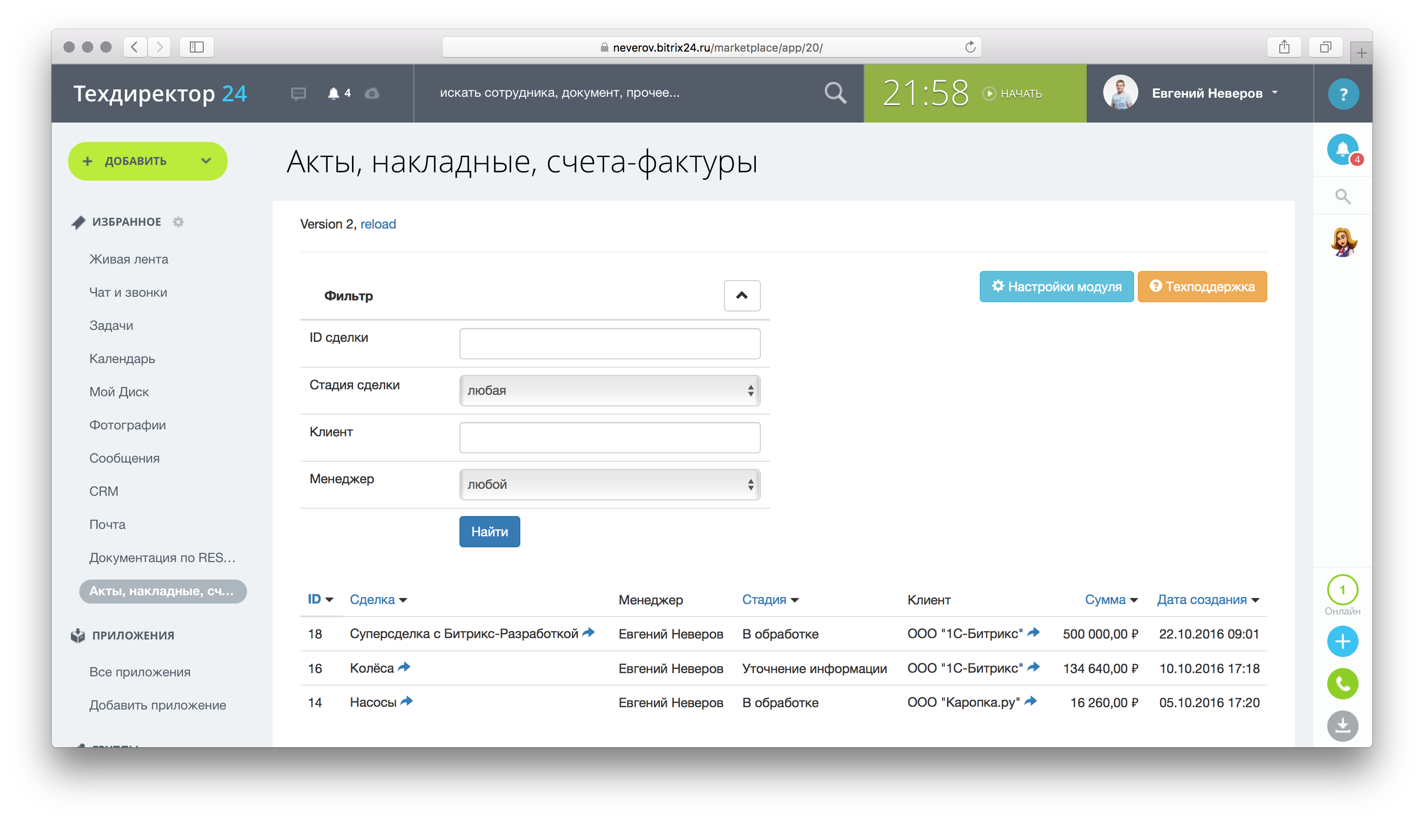Open notifications bell in top header
Viewport: 1424px width, 821px height.
click(x=334, y=94)
